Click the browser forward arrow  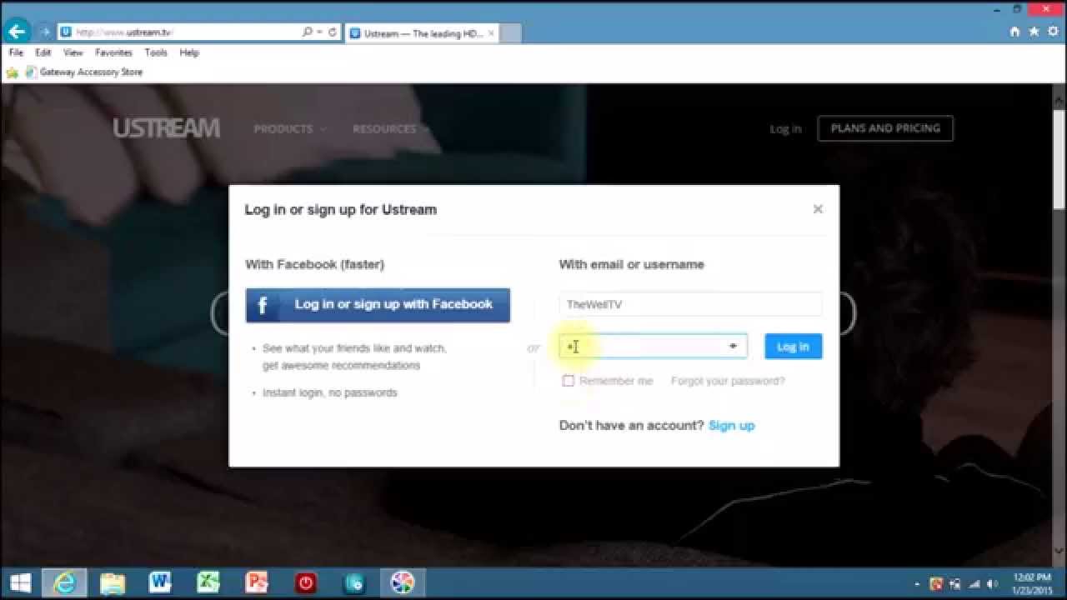pos(44,32)
